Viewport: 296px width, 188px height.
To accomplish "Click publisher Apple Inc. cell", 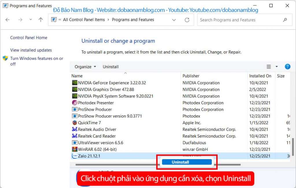I will point(192,123).
